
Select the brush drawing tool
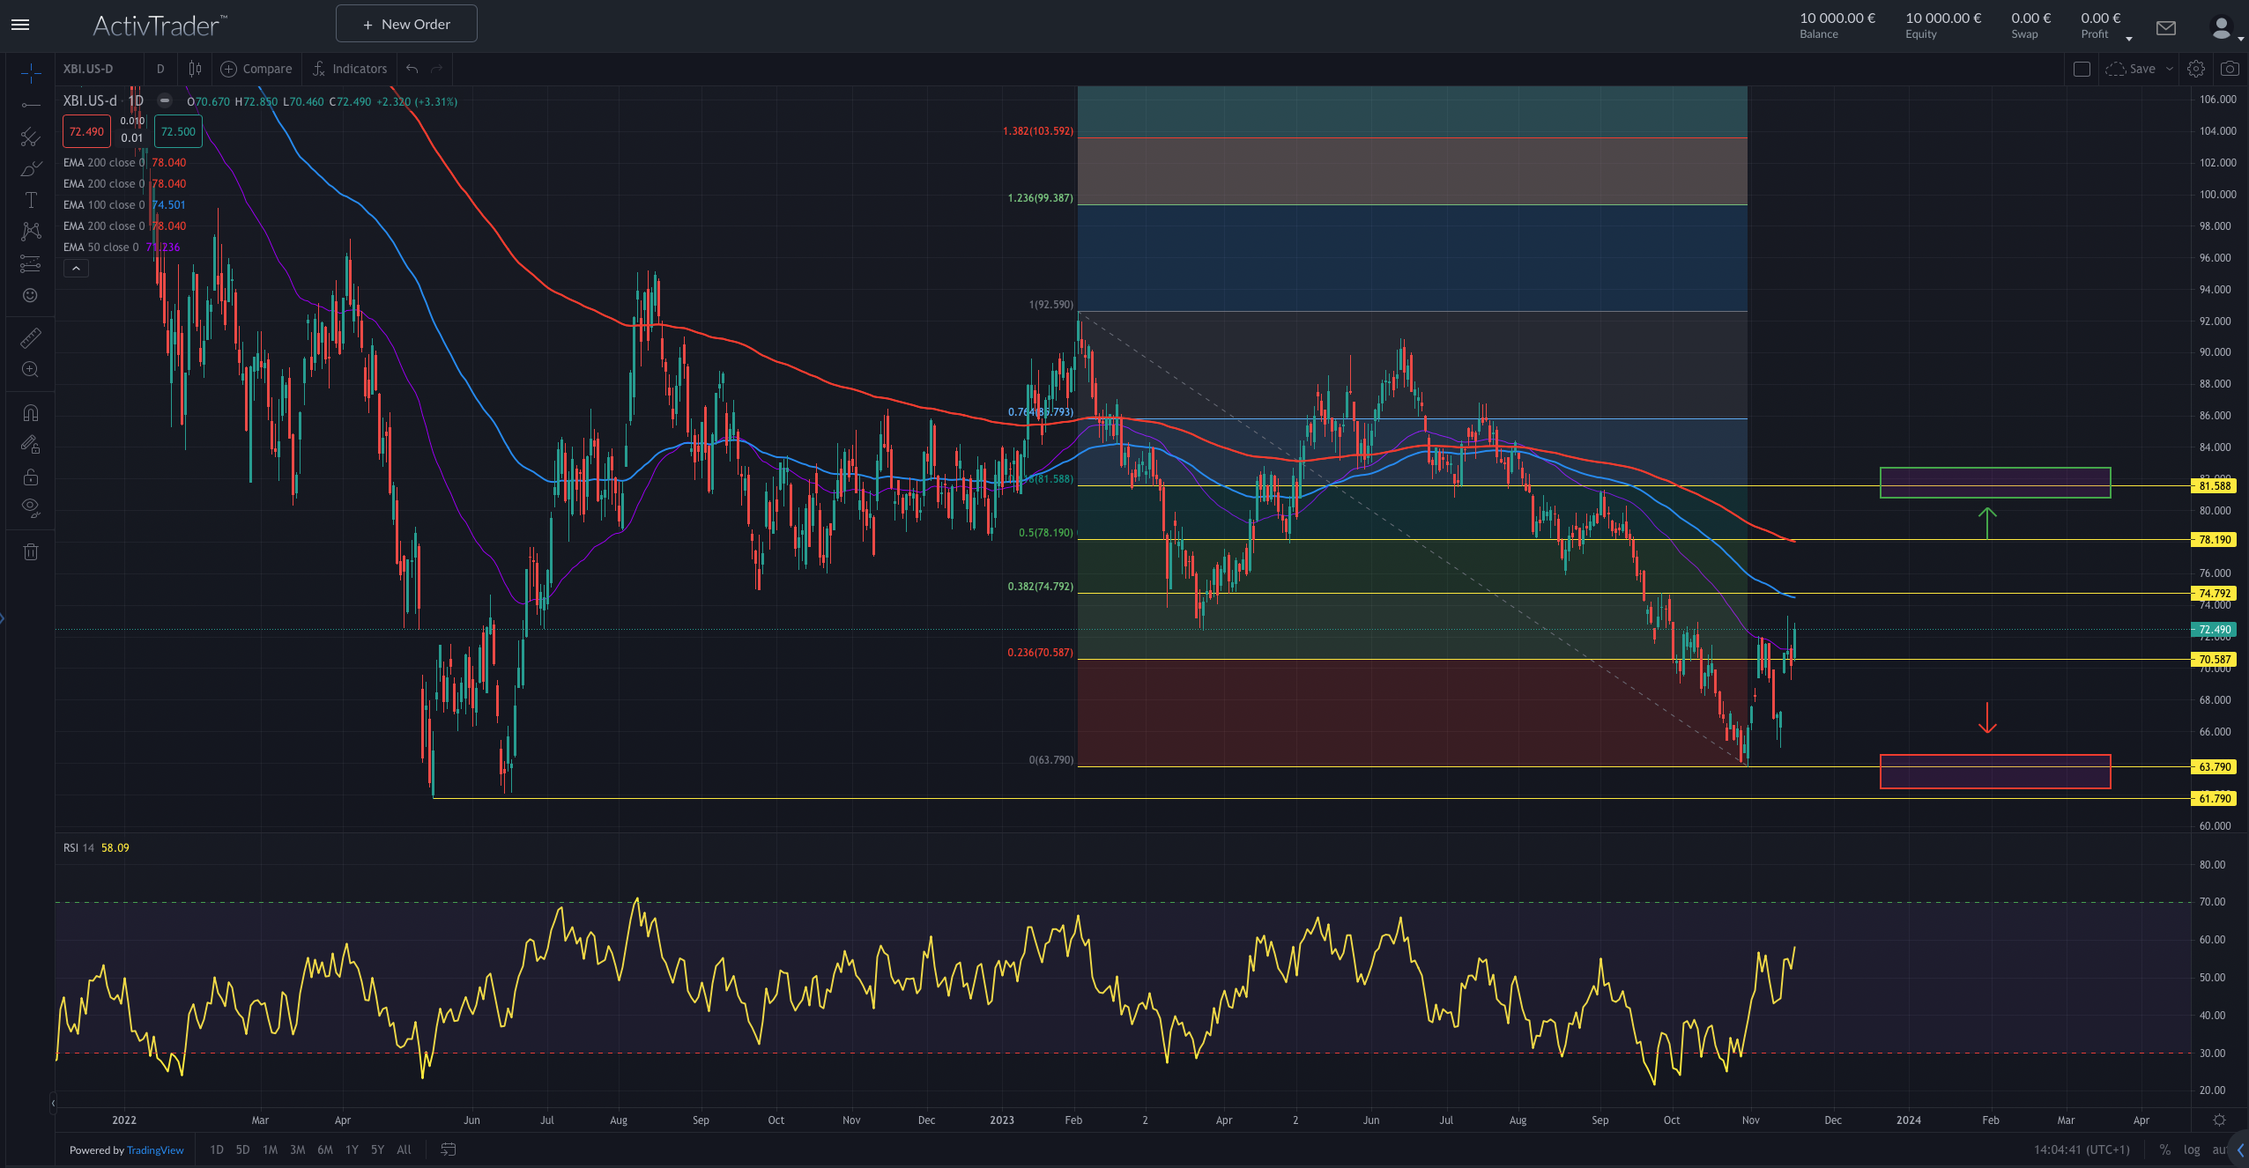tap(30, 168)
